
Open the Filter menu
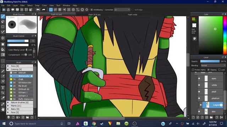[22, 6]
